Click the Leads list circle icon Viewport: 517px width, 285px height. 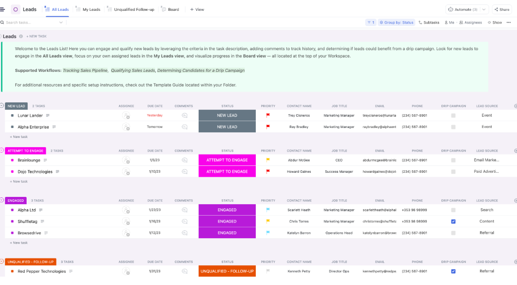click(15, 9)
